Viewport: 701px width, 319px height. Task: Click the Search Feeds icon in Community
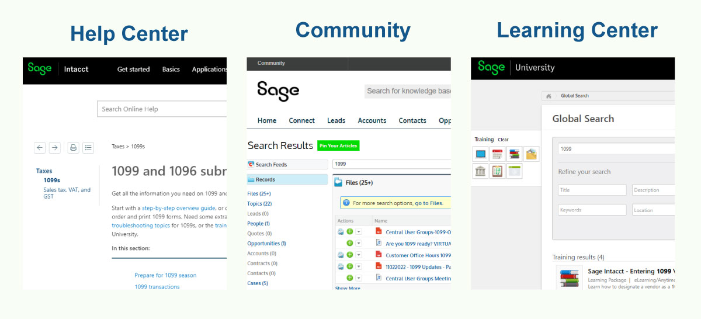click(251, 165)
